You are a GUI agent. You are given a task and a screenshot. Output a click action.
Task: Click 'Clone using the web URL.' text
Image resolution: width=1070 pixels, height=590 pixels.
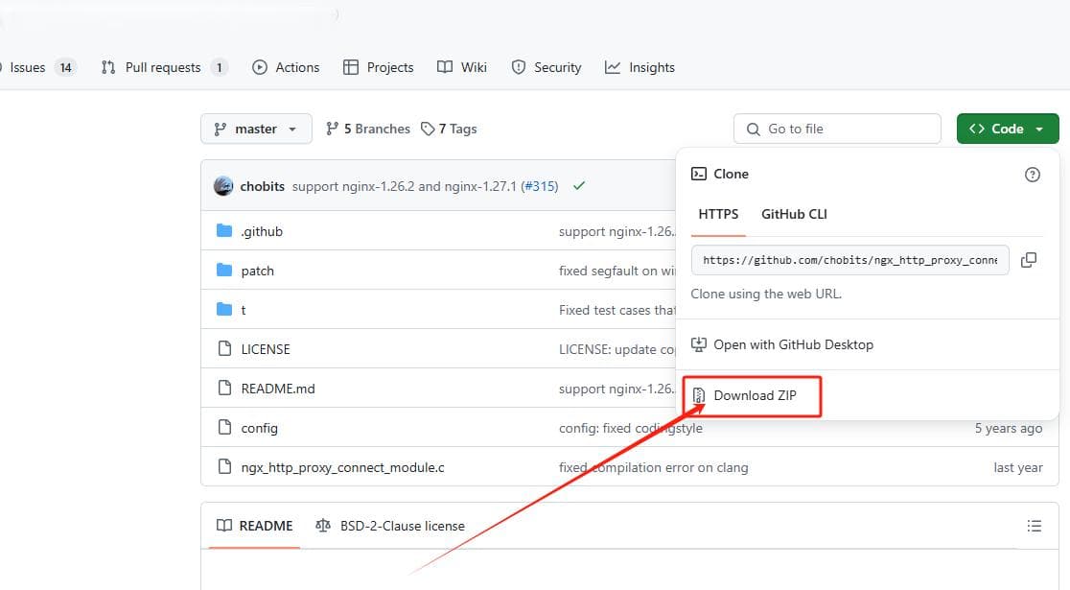(766, 294)
